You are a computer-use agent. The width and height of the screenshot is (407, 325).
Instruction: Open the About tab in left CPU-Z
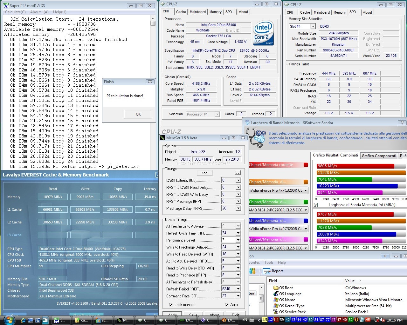pyautogui.click(x=244, y=12)
